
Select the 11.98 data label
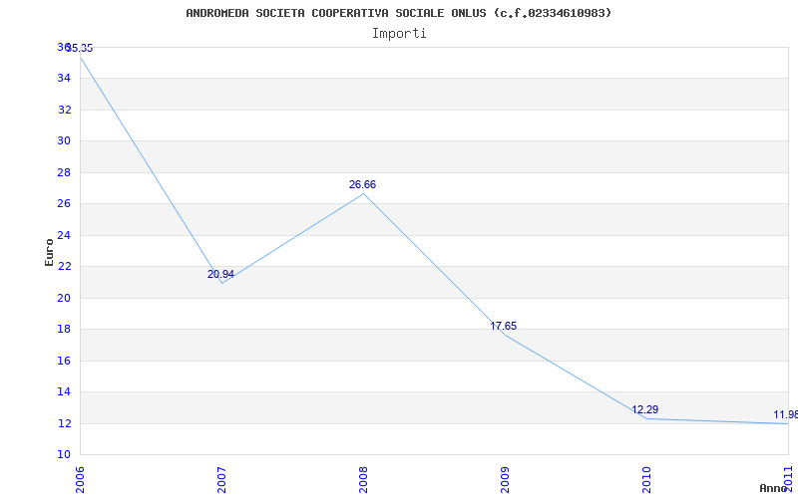(786, 414)
